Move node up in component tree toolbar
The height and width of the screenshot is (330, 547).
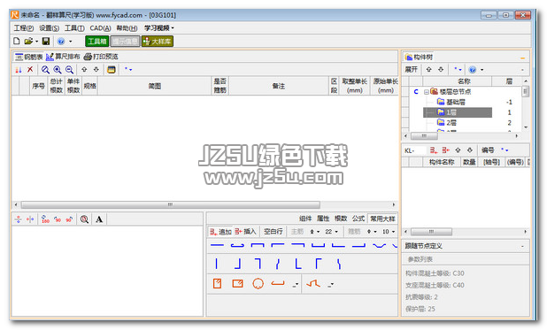tap(428, 69)
